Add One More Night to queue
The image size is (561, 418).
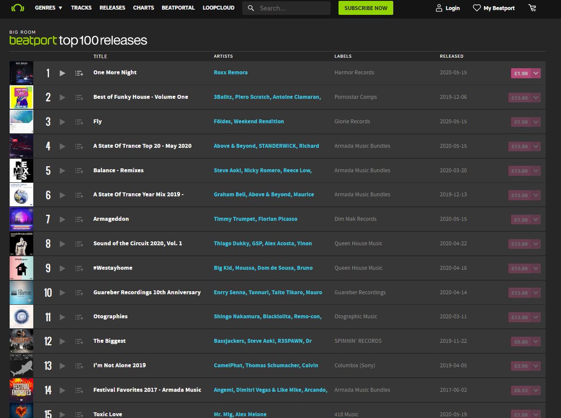click(x=79, y=73)
